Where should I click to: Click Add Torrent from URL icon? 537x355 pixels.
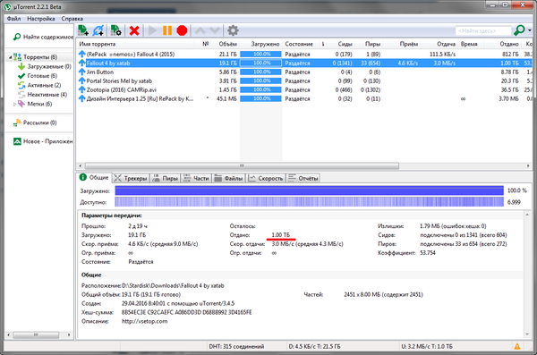click(x=98, y=30)
